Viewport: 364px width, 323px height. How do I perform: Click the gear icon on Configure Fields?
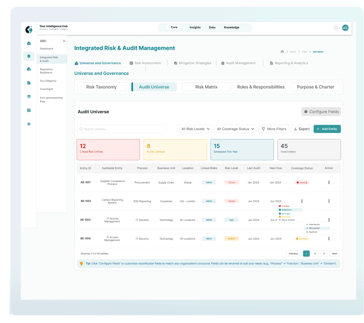coord(305,112)
